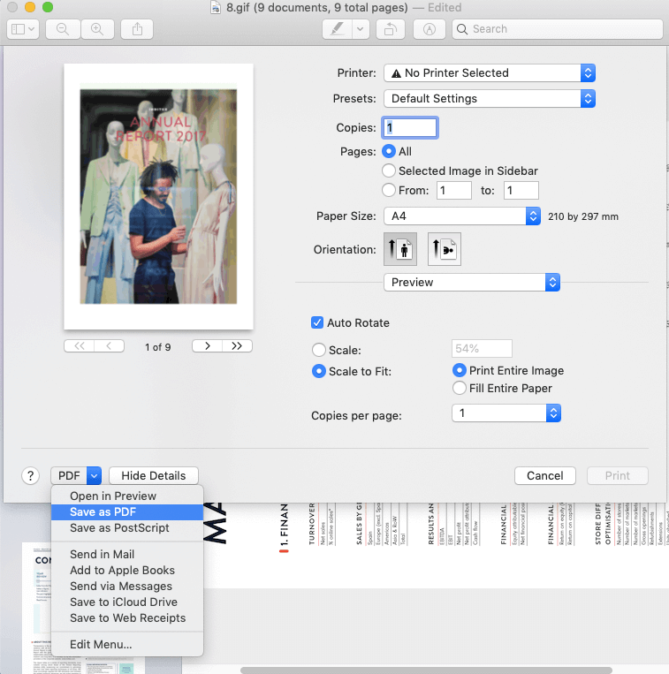Select the Scale radio button
This screenshot has height=674, width=669.
[318, 351]
